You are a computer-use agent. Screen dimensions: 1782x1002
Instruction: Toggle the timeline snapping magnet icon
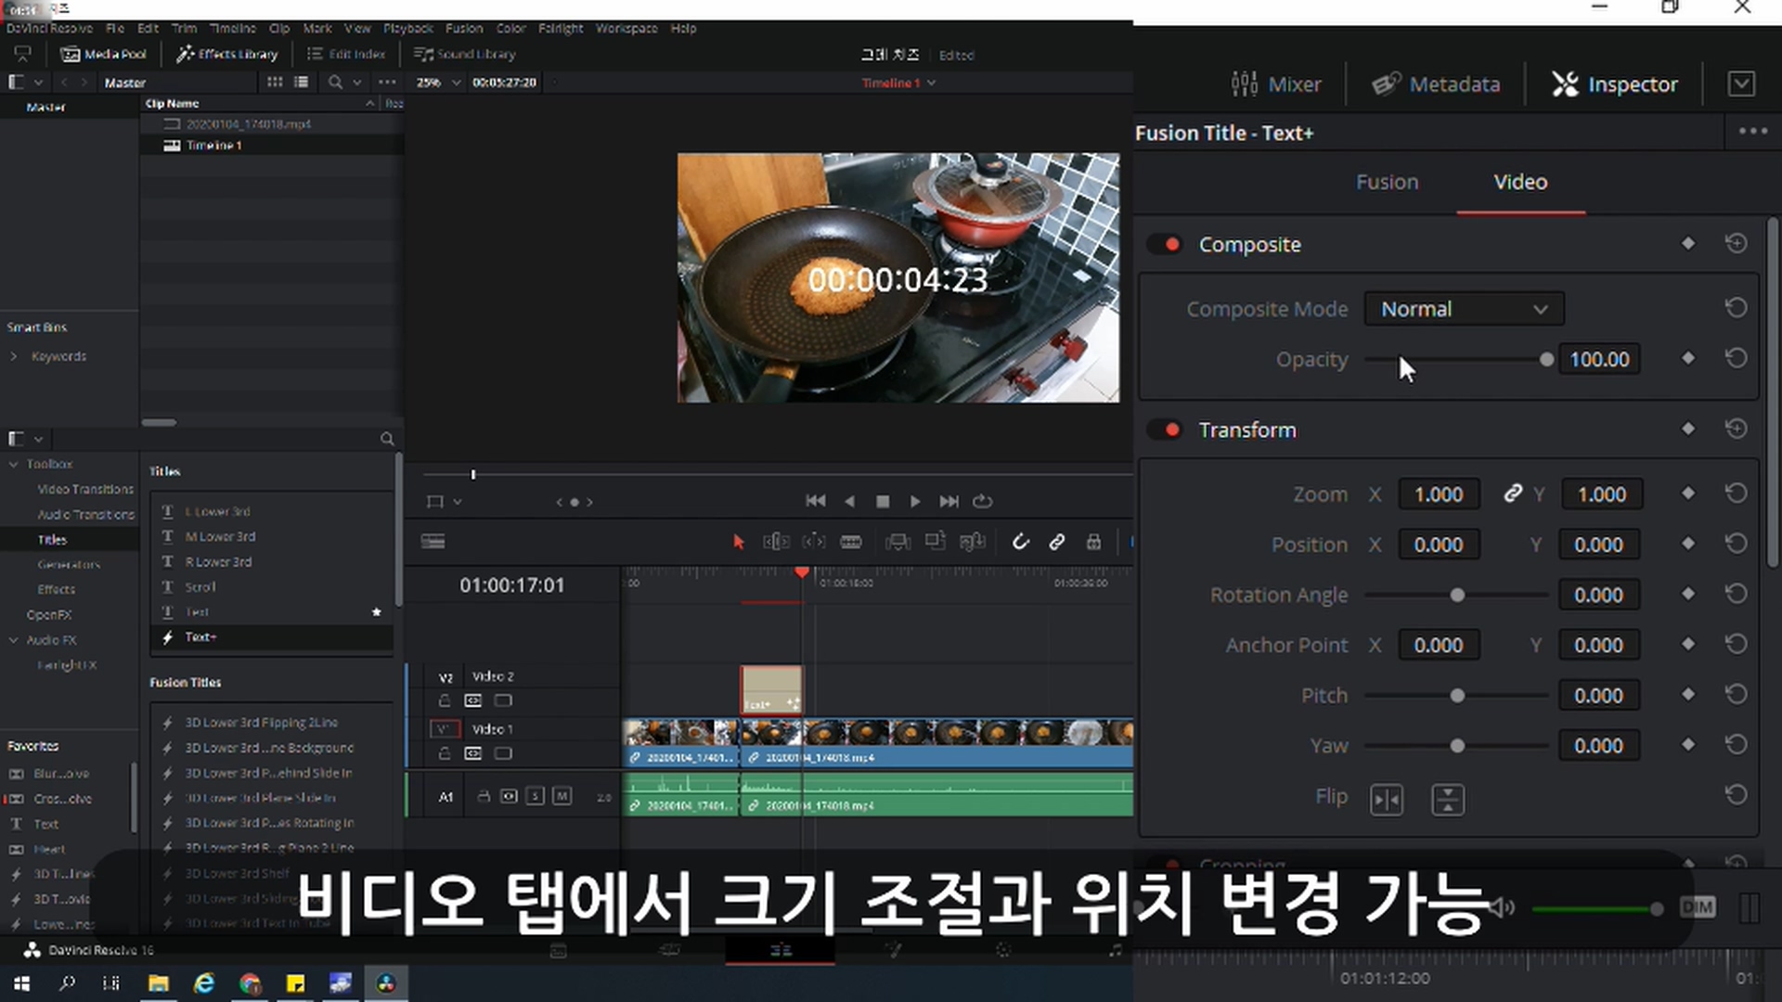[1020, 542]
